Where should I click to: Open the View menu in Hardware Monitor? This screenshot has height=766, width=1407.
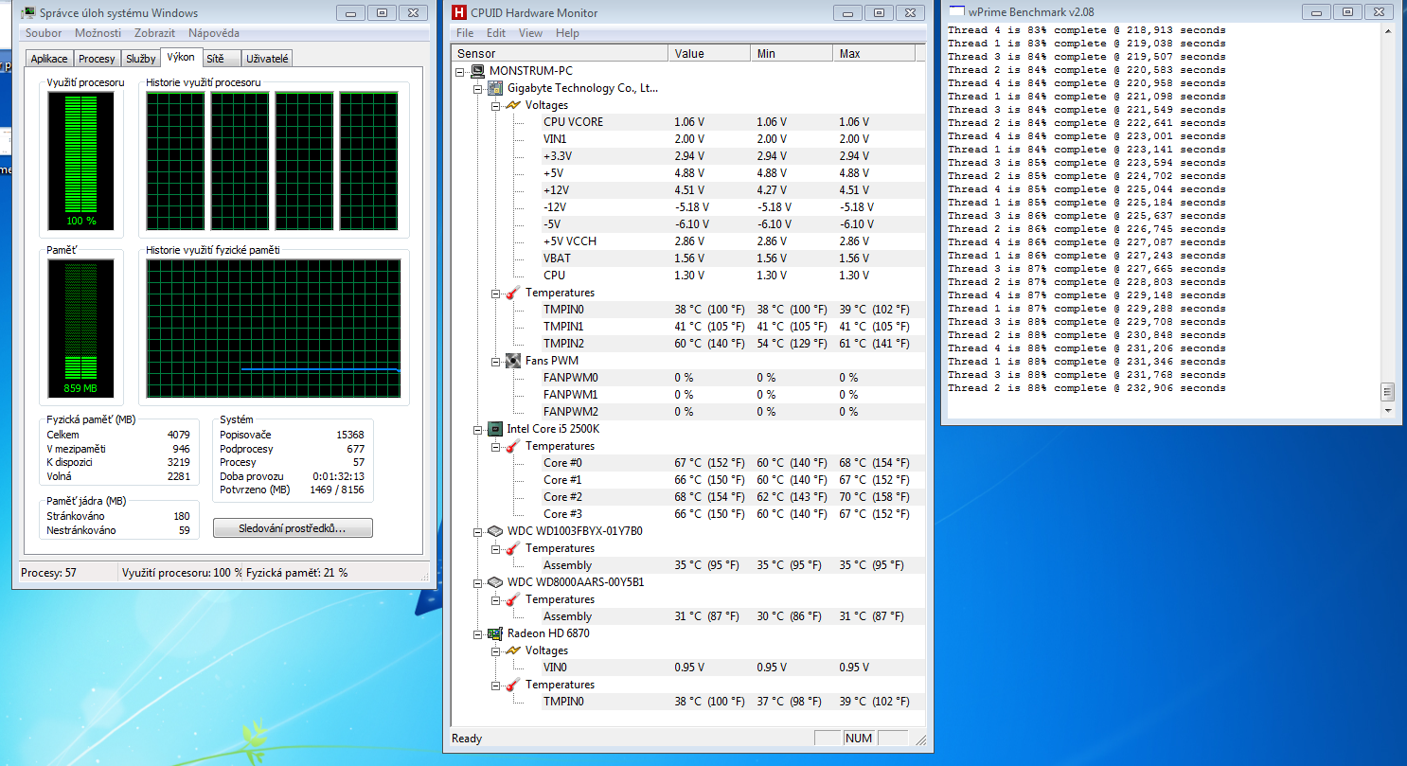pyautogui.click(x=530, y=33)
